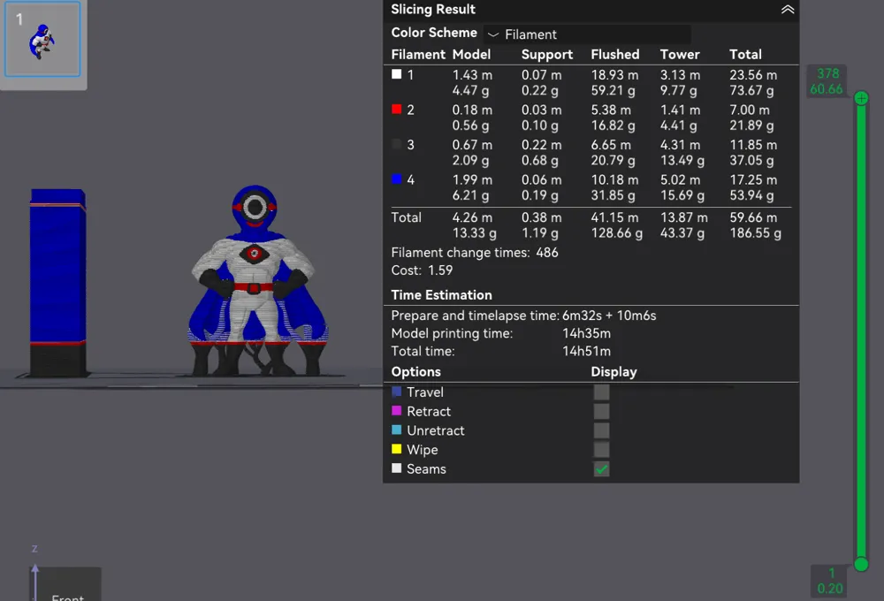Click the blue filament 4 color swatch
The width and height of the screenshot is (884, 601).
pyautogui.click(x=396, y=179)
